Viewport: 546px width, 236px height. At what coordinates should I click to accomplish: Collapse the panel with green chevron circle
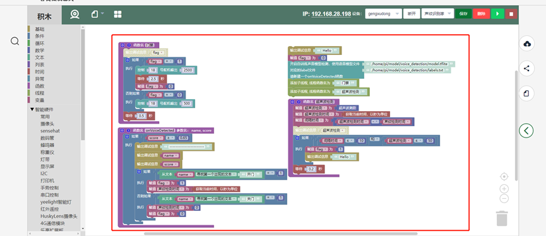pos(526,131)
